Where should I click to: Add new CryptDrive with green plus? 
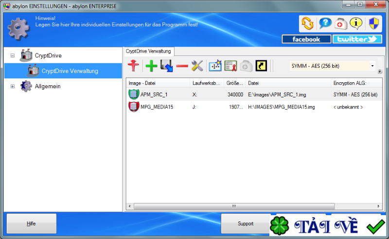pos(151,66)
